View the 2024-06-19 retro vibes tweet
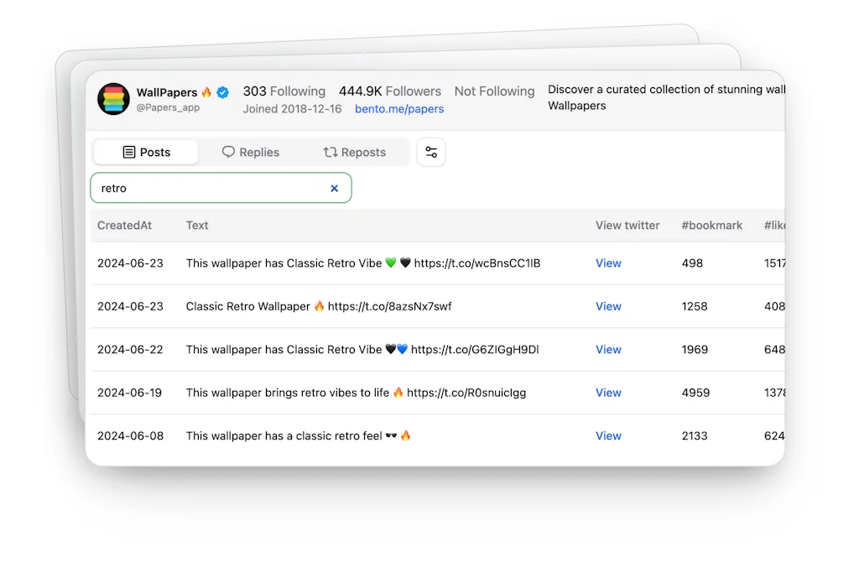The image size is (859, 573). pyautogui.click(x=608, y=393)
